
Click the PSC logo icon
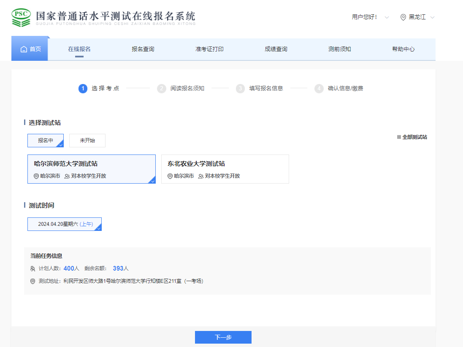click(21, 18)
